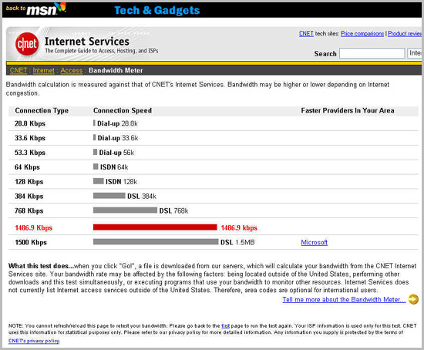This screenshot has width=424, height=350.
Task: Click the gray DSL 1.5MB speed bar
Action: [156, 241]
